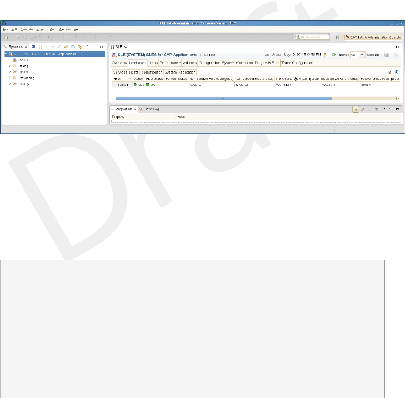The width and height of the screenshot is (405, 398).
Task: Click the Property column header
Action: 143,117
